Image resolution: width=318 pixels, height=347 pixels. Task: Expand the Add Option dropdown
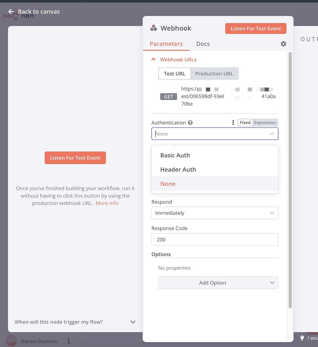tap(218, 283)
